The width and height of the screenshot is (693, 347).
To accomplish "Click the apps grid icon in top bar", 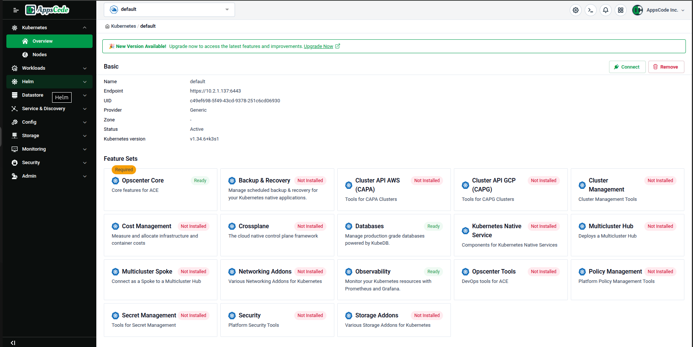I will tap(621, 10).
